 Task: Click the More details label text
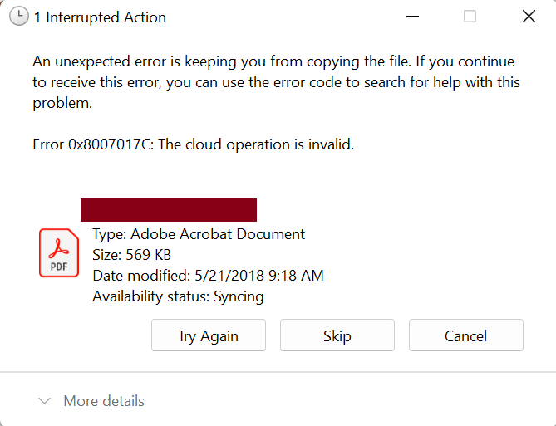click(104, 401)
